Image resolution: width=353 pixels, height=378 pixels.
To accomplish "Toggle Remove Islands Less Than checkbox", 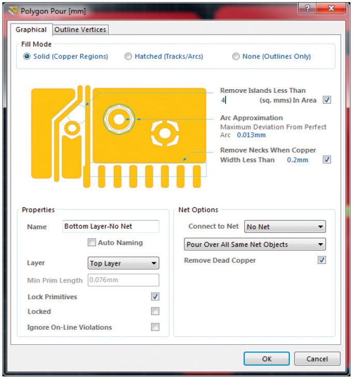I will [327, 100].
